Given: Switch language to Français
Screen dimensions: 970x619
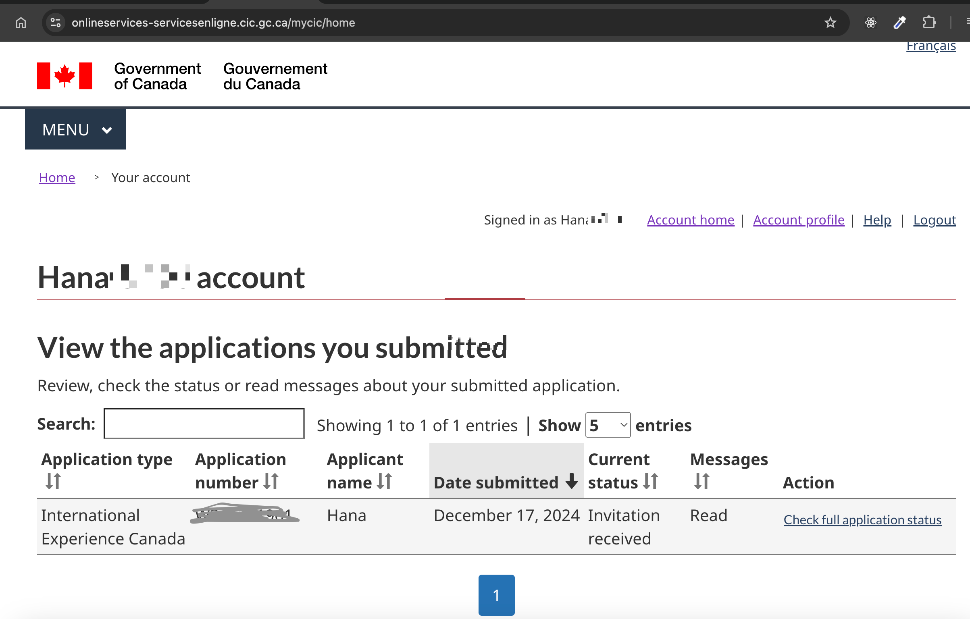Looking at the screenshot, I should click(x=931, y=46).
